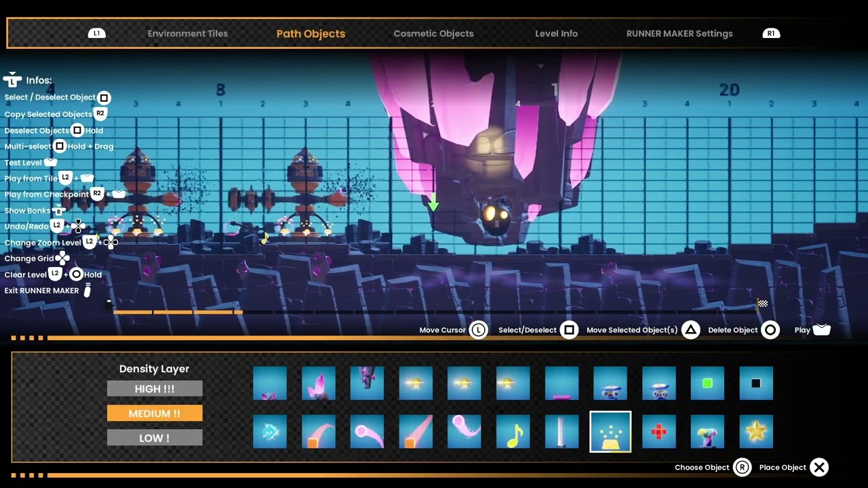Switch to the Path Objects tab

pos(311,33)
